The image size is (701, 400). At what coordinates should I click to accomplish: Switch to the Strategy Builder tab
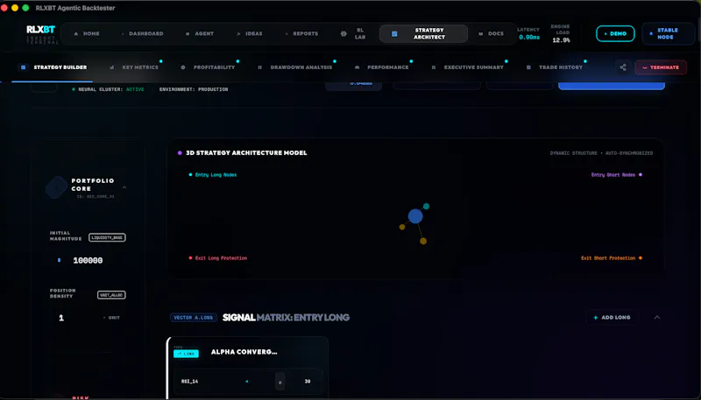pos(53,67)
